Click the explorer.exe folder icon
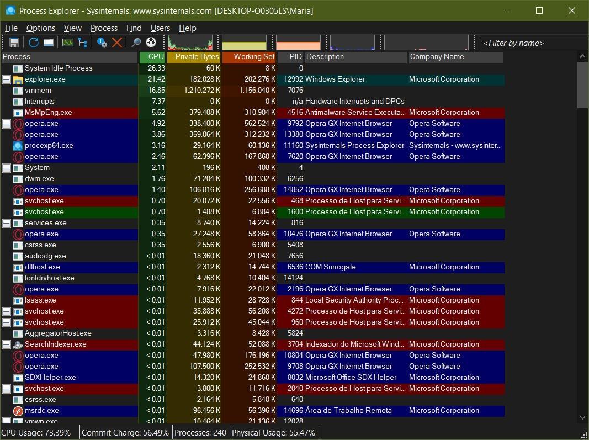 pyautogui.click(x=18, y=79)
